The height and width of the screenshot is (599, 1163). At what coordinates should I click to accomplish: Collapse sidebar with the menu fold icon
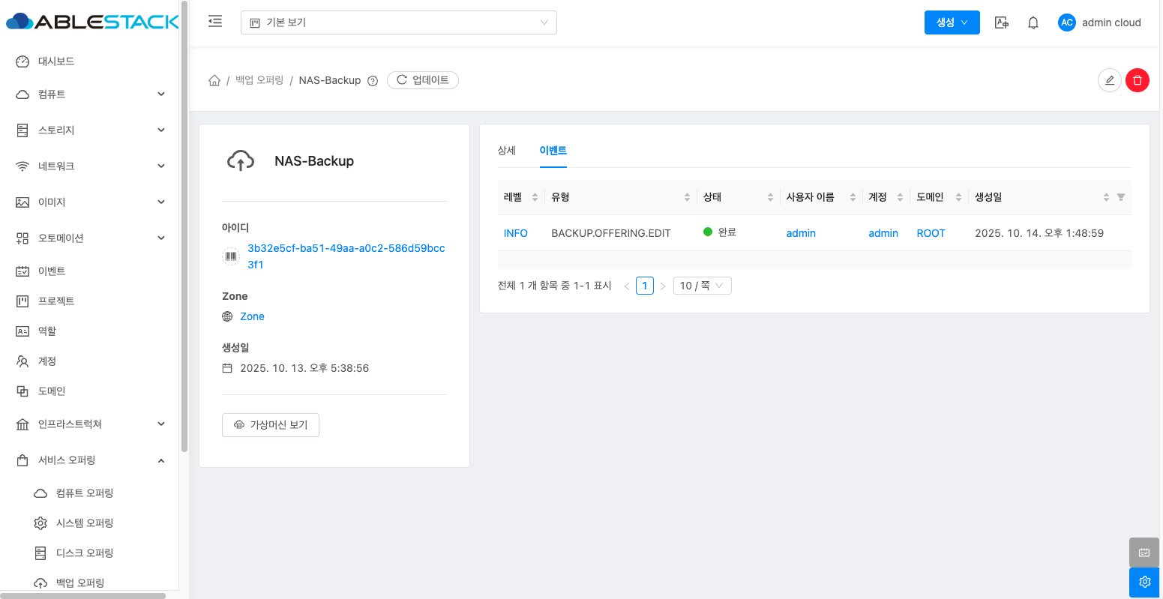(x=215, y=22)
